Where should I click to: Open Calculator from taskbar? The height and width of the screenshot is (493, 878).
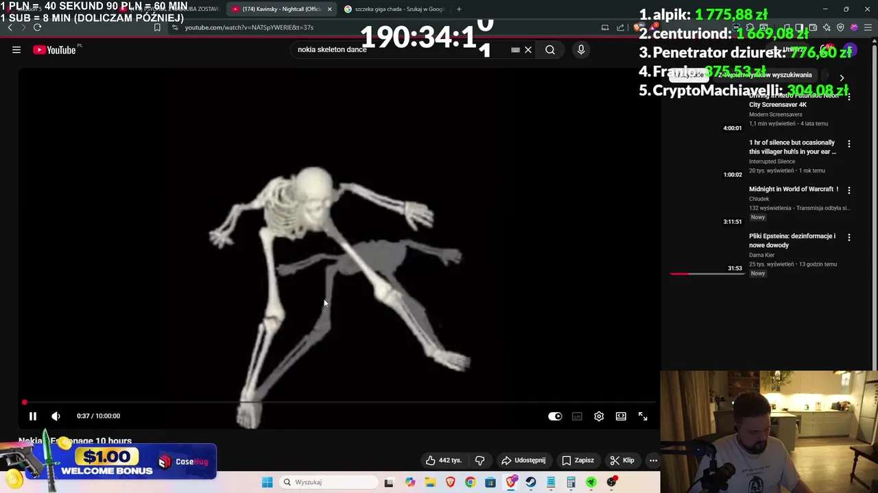pos(571,482)
